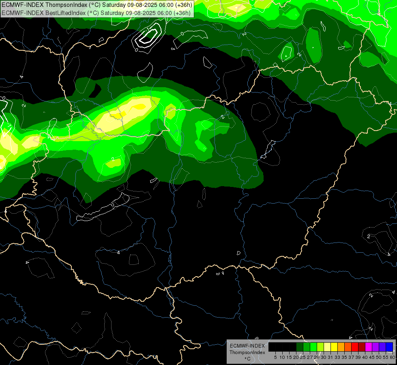The image size is (397, 365).
Task: Click legend scale value '5'
Action: (x=275, y=357)
